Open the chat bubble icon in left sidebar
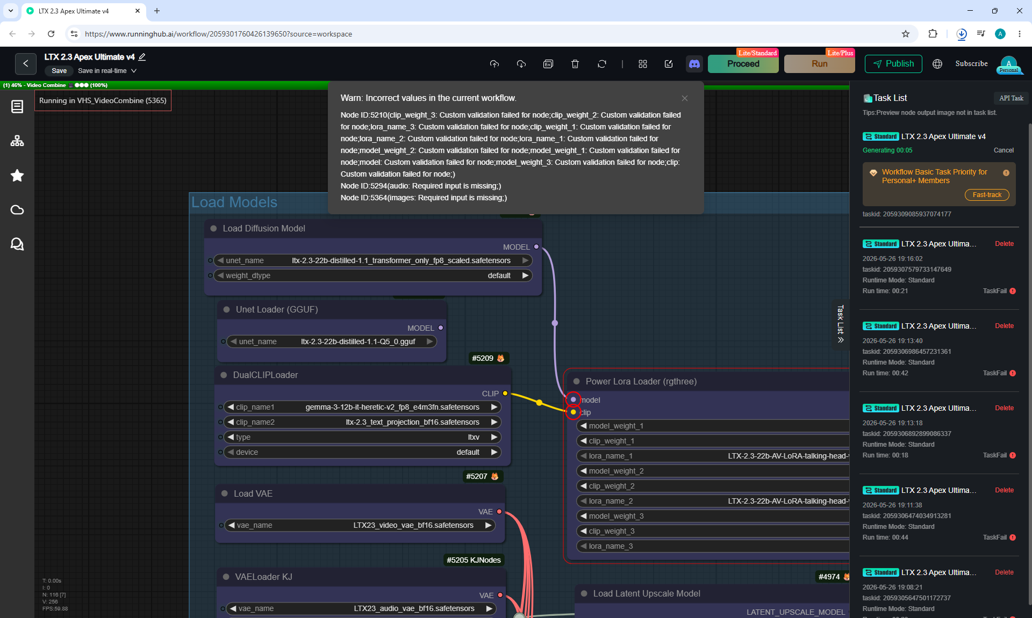 [x=17, y=244]
